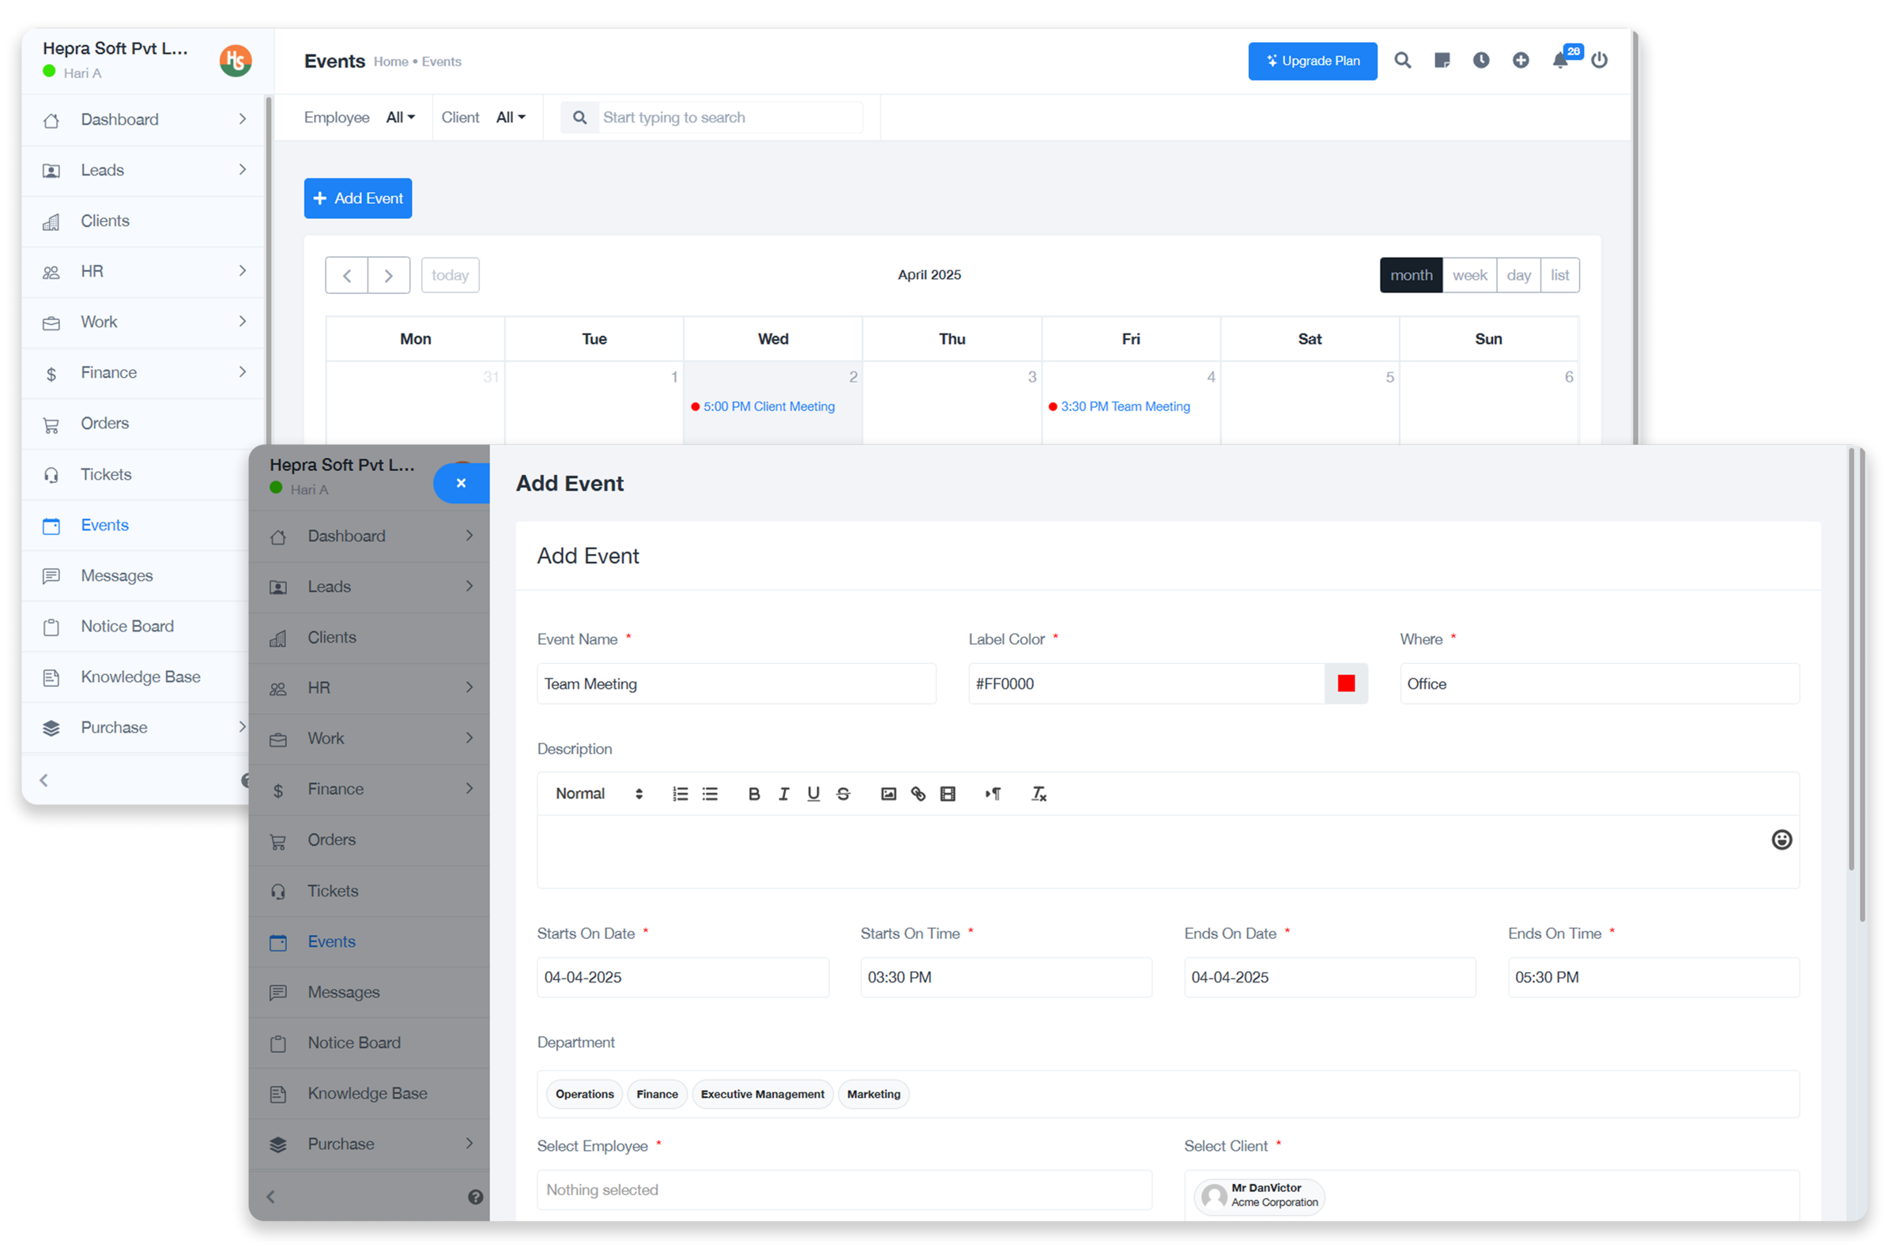Switch calendar to list view

1559,275
